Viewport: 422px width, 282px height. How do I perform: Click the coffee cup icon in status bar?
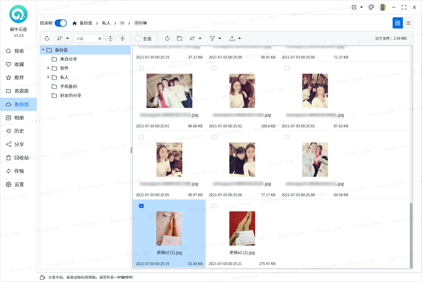42,277
